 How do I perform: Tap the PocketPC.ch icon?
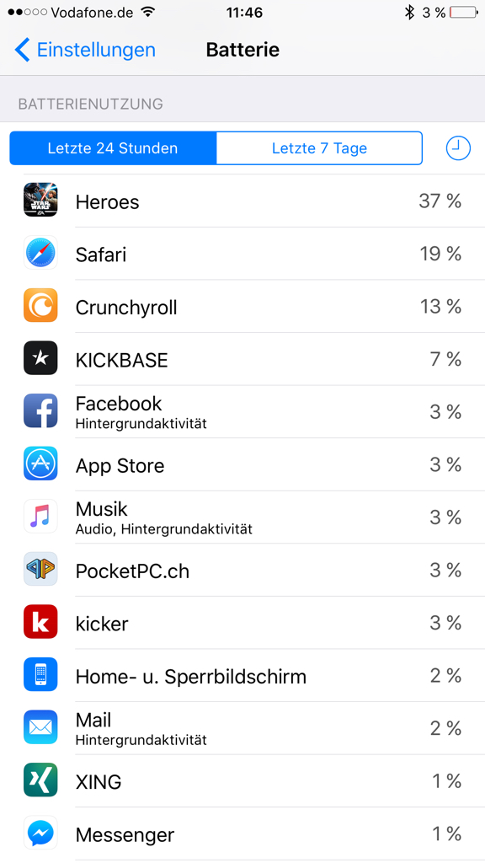pos(40,570)
